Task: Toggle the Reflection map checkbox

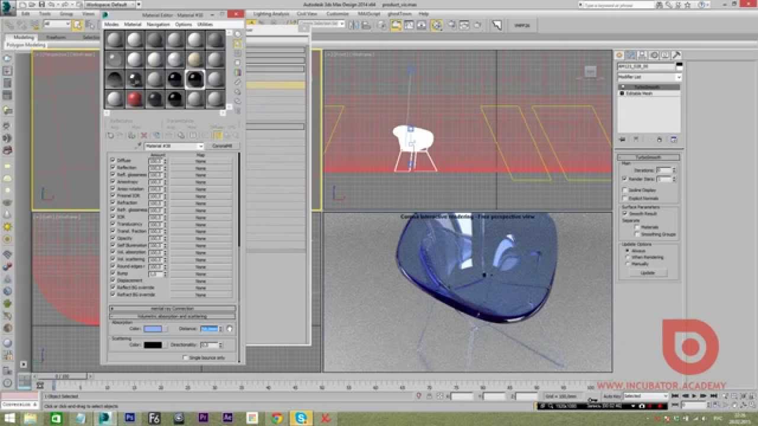Action: pyautogui.click(x=113, y=167)
